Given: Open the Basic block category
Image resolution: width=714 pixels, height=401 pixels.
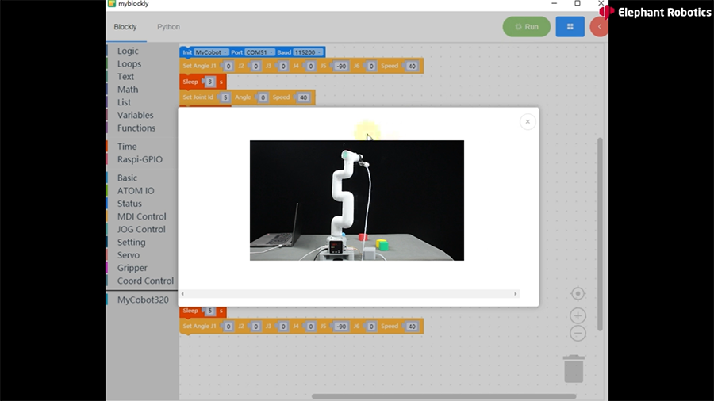Looking at the screenshot, I should click(x=127, y=178).
